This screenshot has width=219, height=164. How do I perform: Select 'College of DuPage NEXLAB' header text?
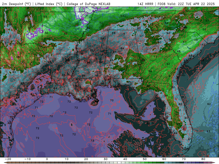coord(88,4)
